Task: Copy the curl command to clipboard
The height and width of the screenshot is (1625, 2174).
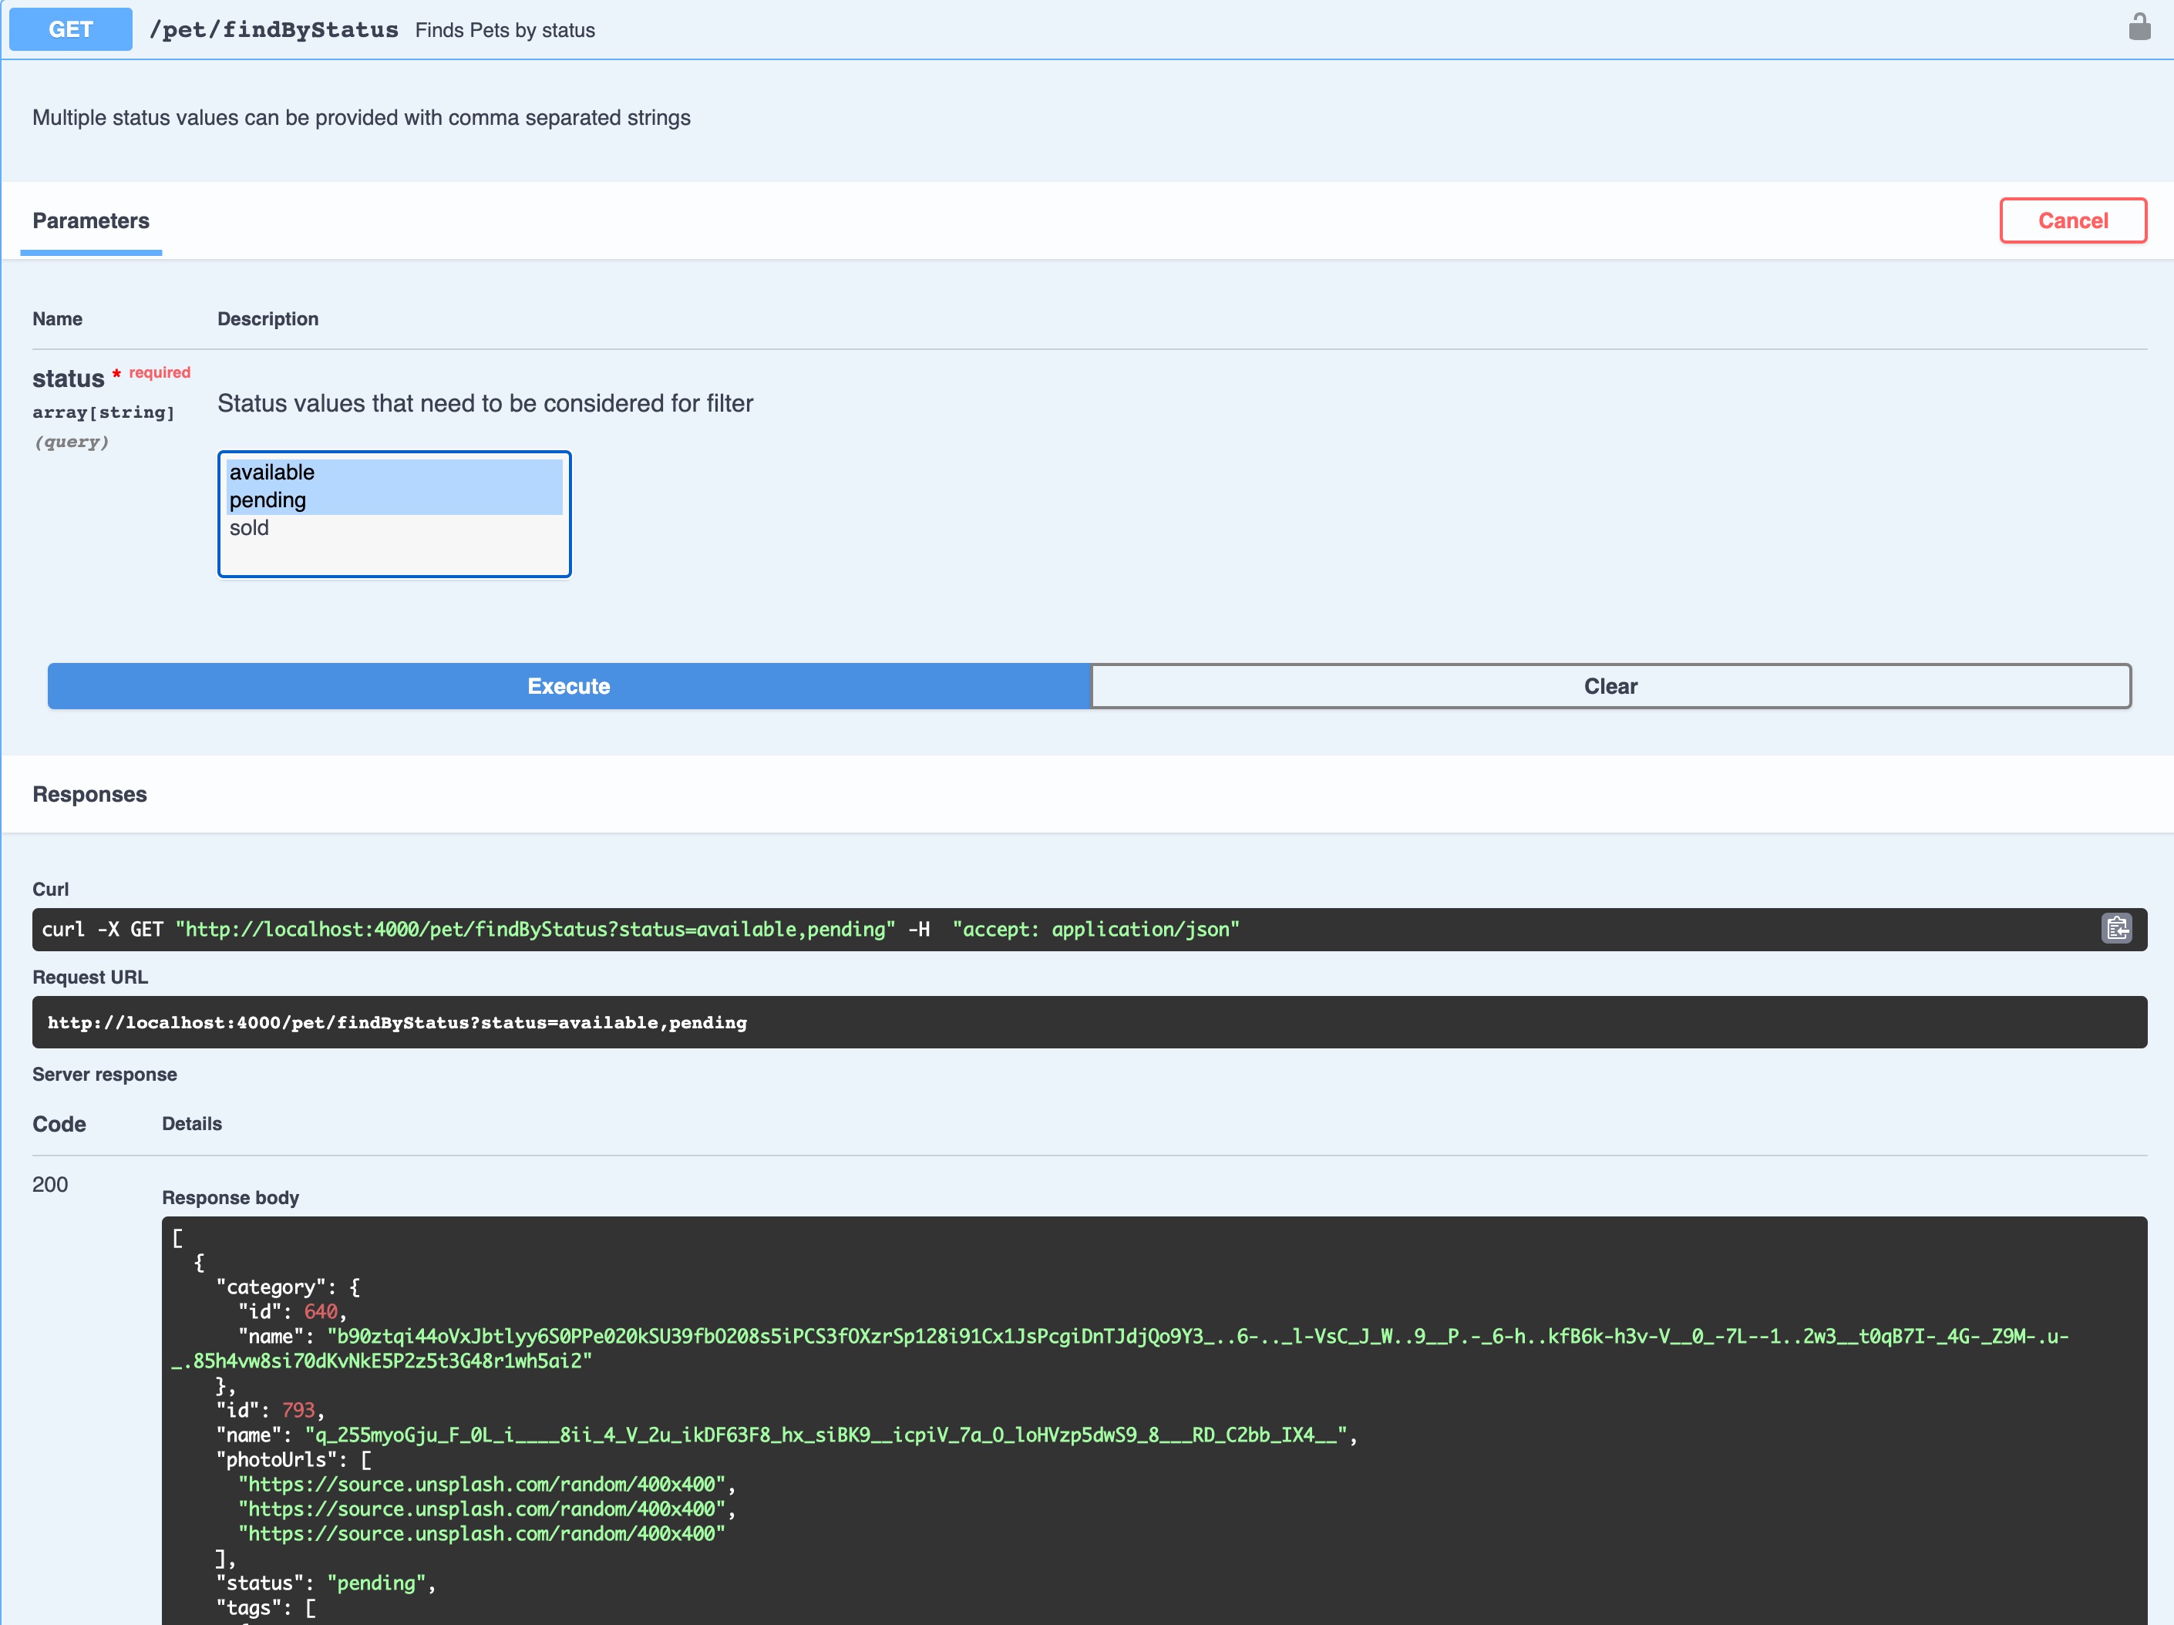Action: click(x=2116, y=928)
